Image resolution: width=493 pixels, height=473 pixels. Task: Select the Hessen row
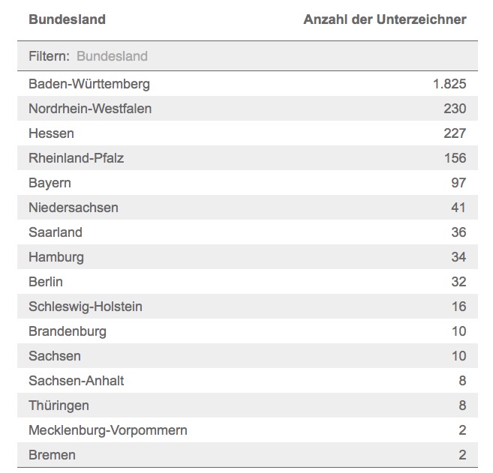(x=51, y=133)
